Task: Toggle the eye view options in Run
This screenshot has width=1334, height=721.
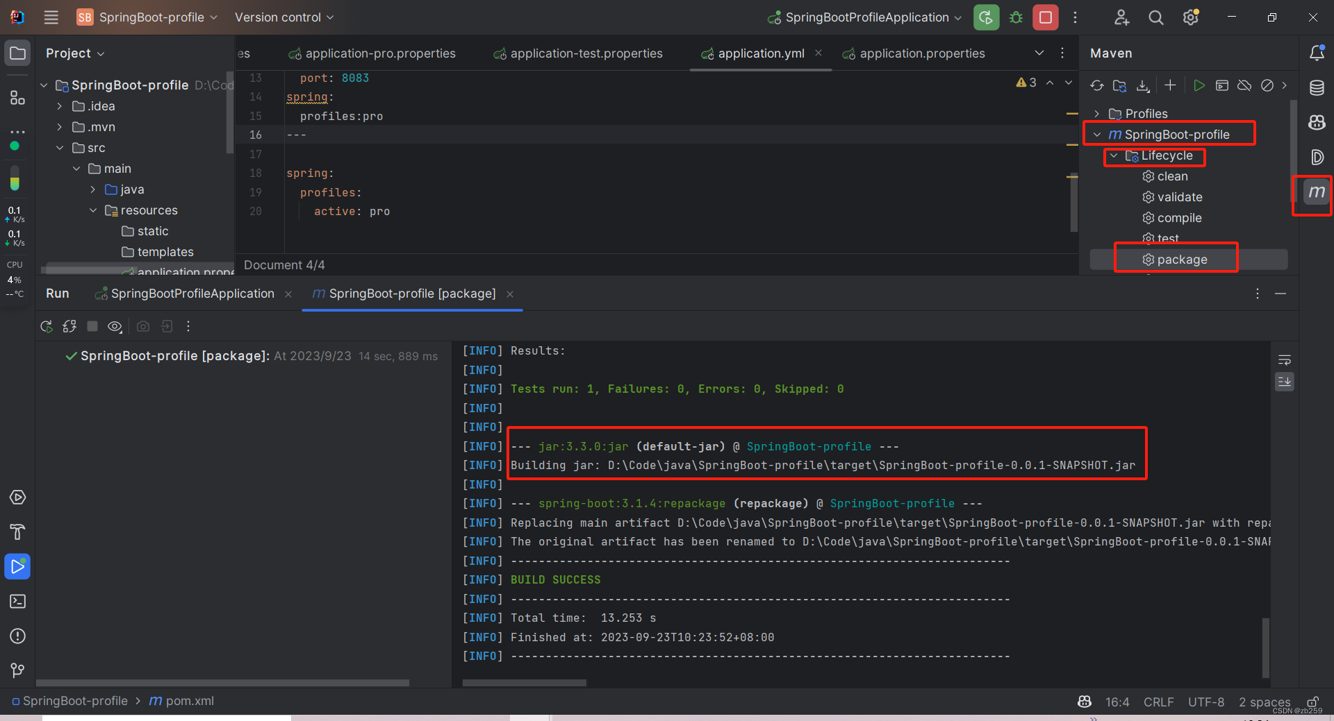Action: (x=115, y=326)
